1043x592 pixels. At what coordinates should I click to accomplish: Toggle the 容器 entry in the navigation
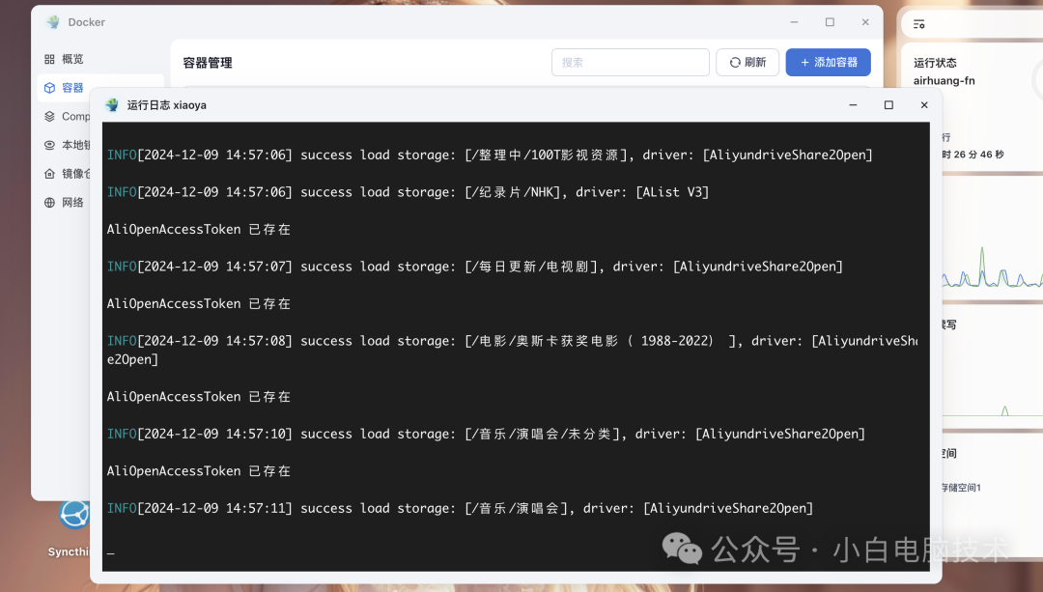click(x=71, y=87)
